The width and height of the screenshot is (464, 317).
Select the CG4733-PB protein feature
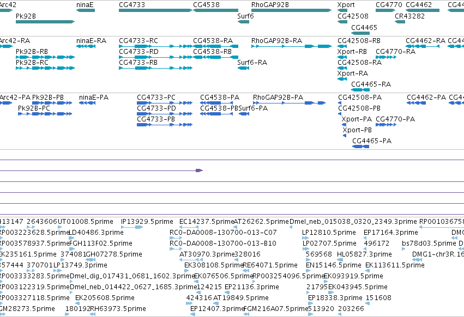(x=165, y=125)
